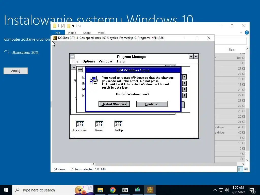The height and width of the screenshot is (195, 260).
Task: Click DOSBox title bar icon
Action: click(55, 38)
